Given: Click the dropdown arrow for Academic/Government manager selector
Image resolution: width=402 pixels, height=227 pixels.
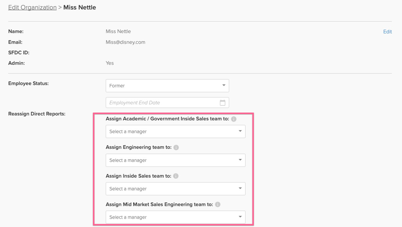Looking at the screenshot, I should pyautogui.click(x=241, y=131).
